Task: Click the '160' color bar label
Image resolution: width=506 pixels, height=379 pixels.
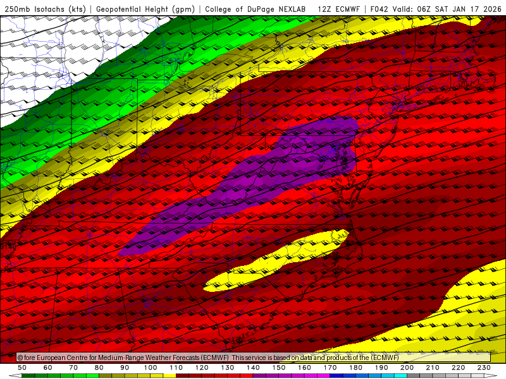Action: pyautogui.click(x=305, y=368)
